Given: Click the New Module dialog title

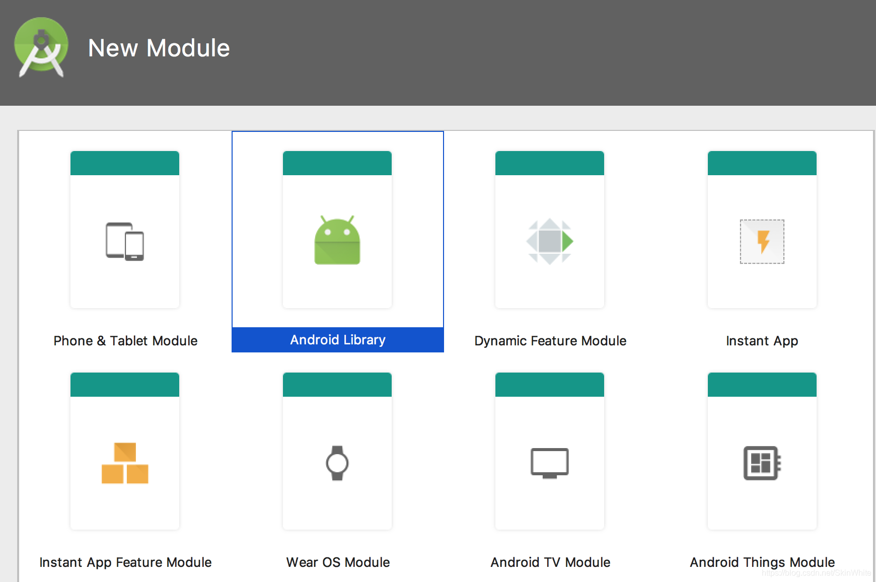Looking at the screenshot, I should click(159, 48).
